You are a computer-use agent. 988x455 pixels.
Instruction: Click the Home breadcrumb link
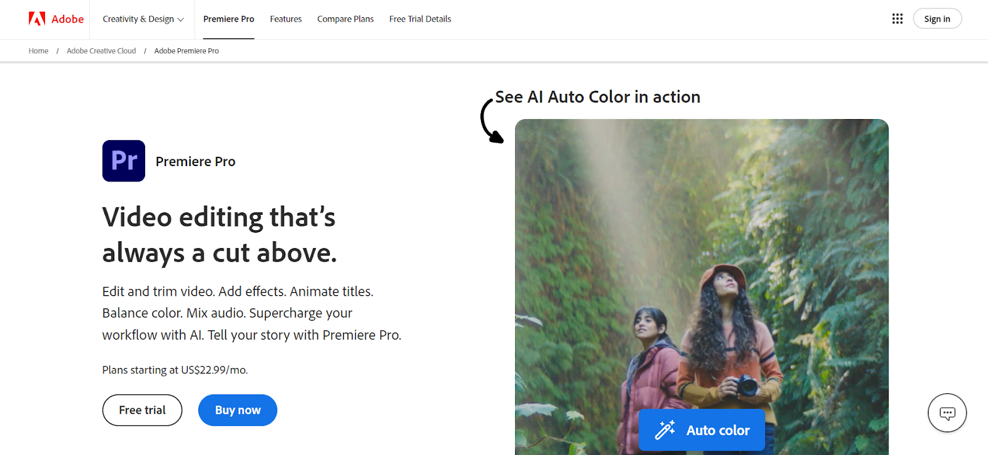click(38, 51)
